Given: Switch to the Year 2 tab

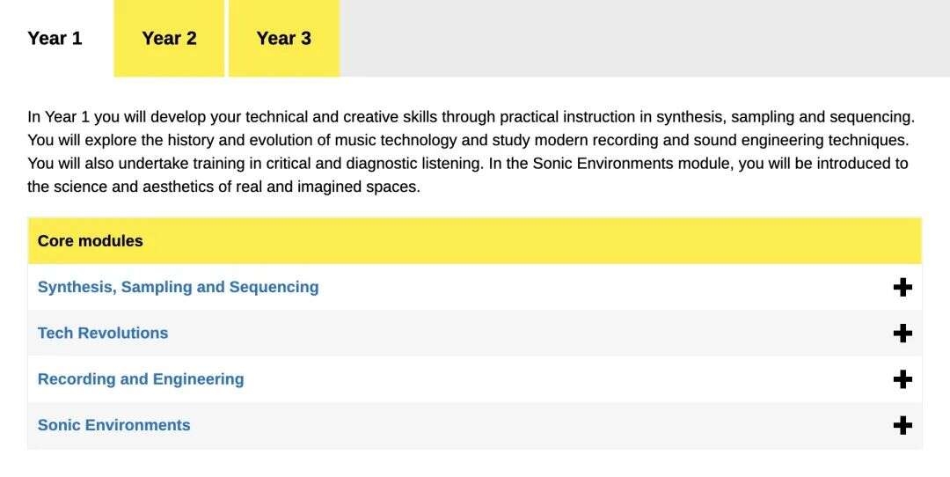Looking at the screenshot, I should pos(169,39).
